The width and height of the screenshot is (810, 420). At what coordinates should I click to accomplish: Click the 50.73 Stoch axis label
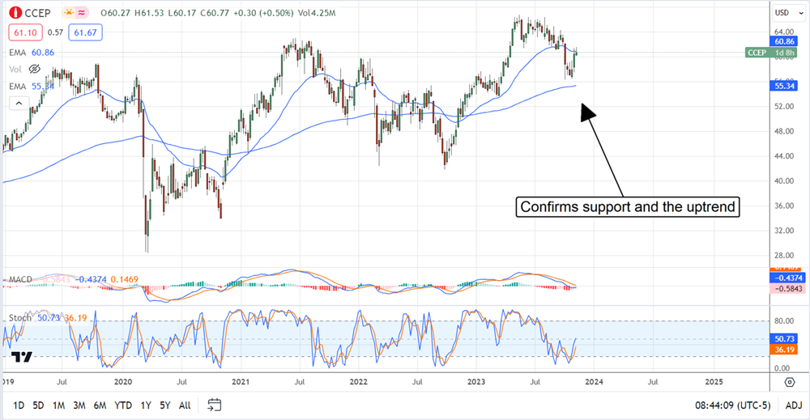(x=784, y=339)
